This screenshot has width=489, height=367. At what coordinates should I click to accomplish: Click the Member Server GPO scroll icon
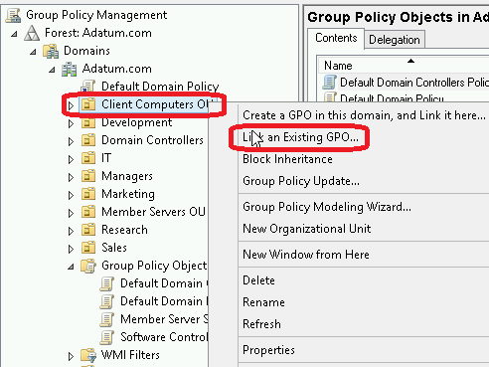coord(107,319)
